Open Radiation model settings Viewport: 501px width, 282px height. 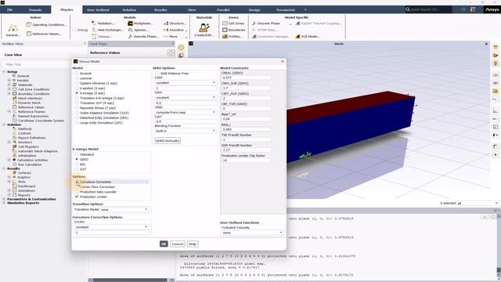[x=103, y=23]
